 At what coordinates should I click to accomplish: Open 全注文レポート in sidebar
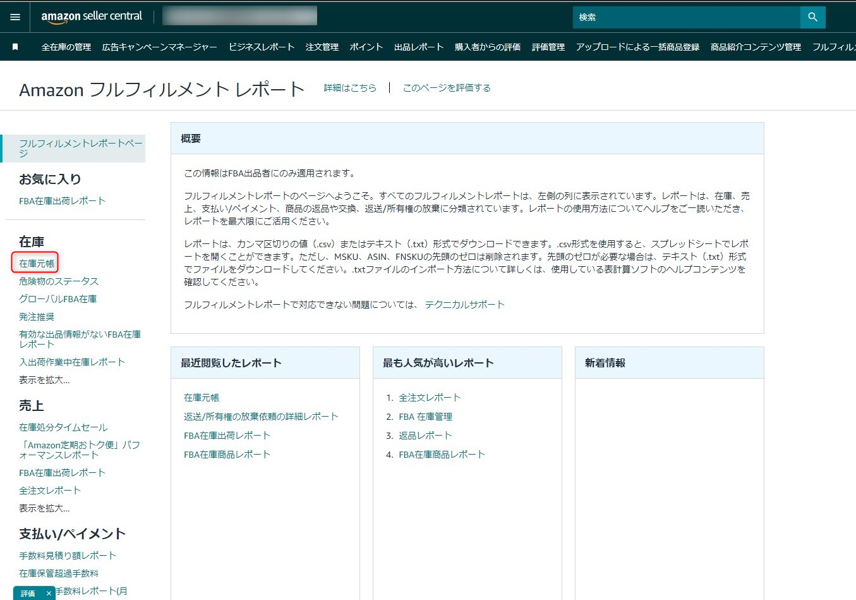click(x=50, y=491)
